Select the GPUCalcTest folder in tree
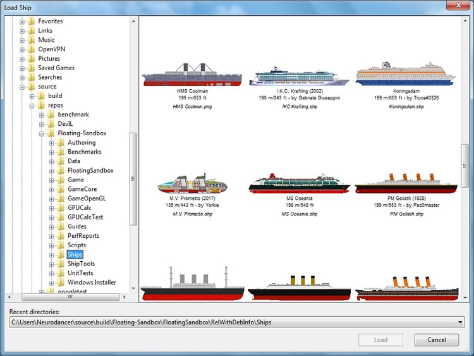Screen dimensions: 474x356 point(85,218)
